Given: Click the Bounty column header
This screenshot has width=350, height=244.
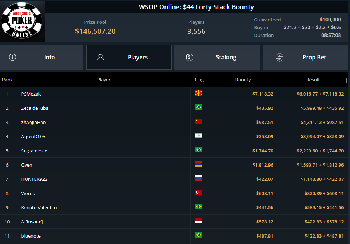Looking at the screenshot, I should (x=243, y=80).
